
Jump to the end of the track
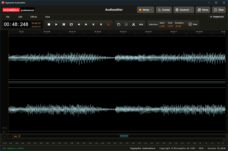coord(101,25)
